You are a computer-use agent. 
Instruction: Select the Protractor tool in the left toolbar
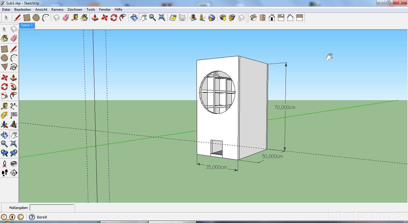(4, 115)
